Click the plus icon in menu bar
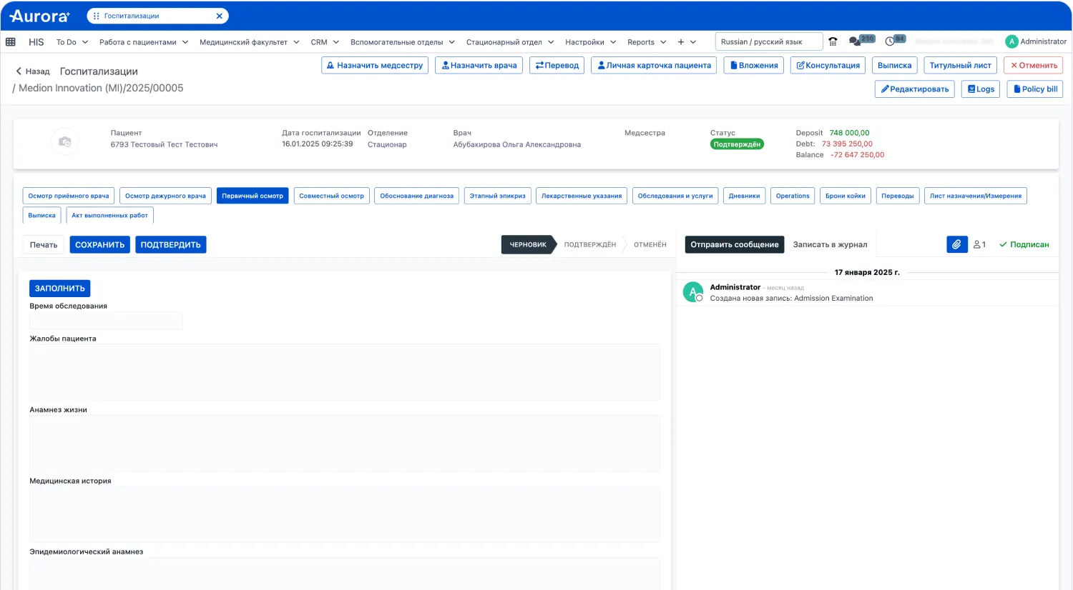The image size is (1073, 590). (681, 42)
